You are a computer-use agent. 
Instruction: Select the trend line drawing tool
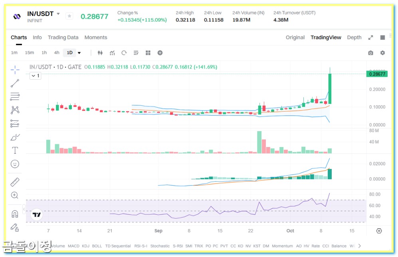pyautogui.click(x=15, y=83)
